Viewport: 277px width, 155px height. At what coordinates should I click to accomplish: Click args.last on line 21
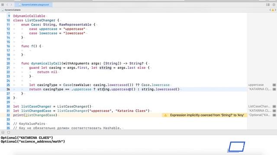pos(126,68)
